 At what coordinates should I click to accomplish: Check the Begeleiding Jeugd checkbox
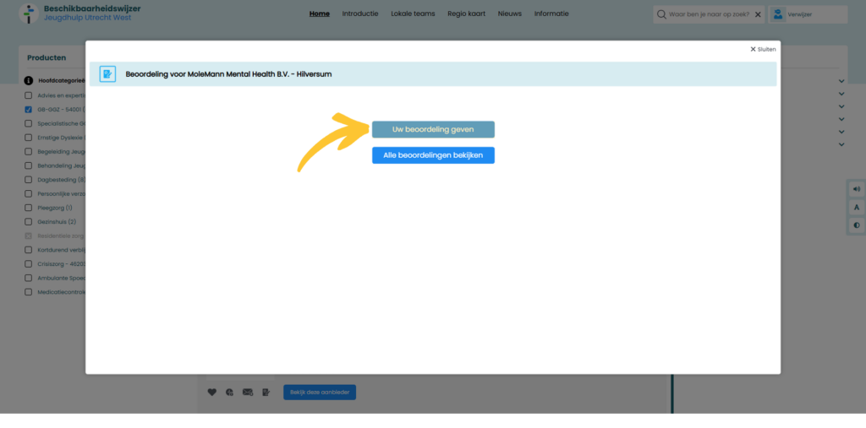point(28,152)
